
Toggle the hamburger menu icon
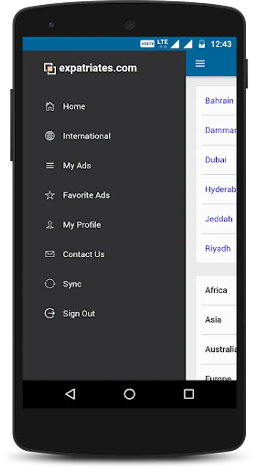200,63
